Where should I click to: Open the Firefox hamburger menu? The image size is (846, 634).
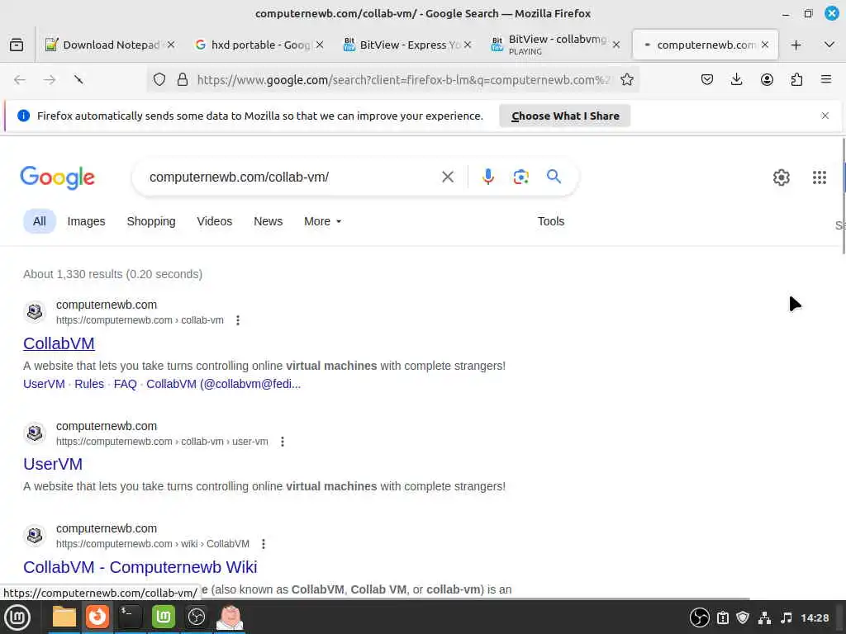click(x=826, y=80)
